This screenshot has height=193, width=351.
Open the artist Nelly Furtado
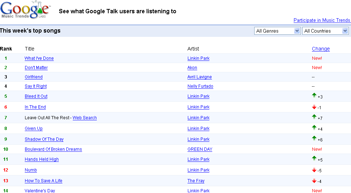point(200,86)
